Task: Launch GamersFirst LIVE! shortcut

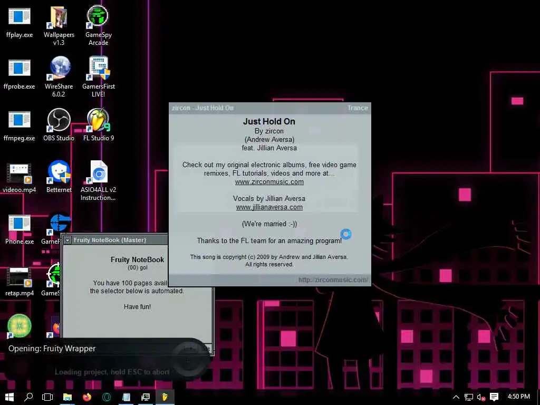Action: point(99,77)
